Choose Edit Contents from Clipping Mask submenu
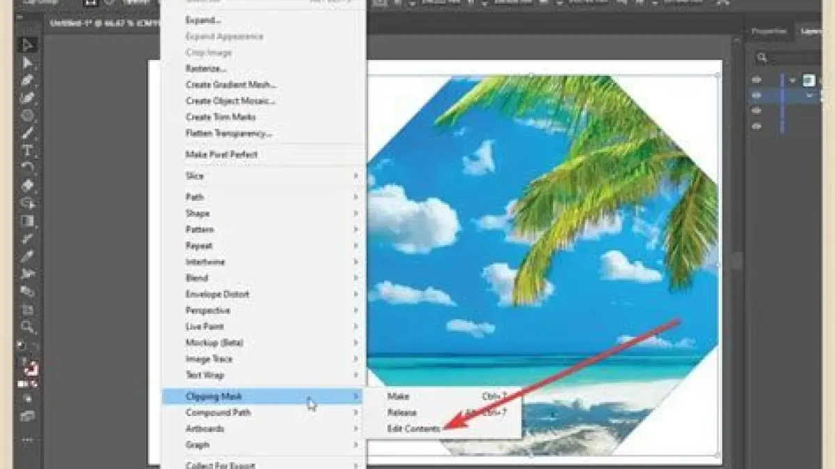The image size is (835, 469). click(x=413, y=429)
